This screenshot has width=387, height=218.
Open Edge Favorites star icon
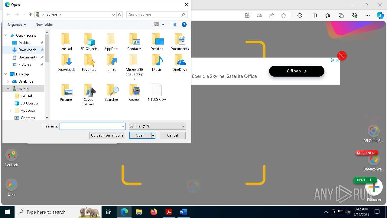coord(328,15)
